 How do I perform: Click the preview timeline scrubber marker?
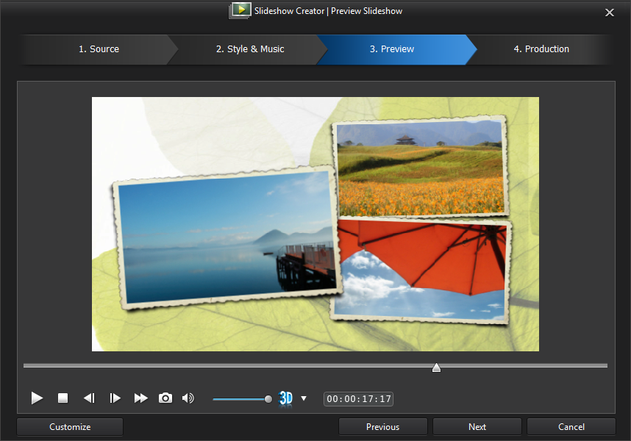pyautogui.click(x=436, y=367)
